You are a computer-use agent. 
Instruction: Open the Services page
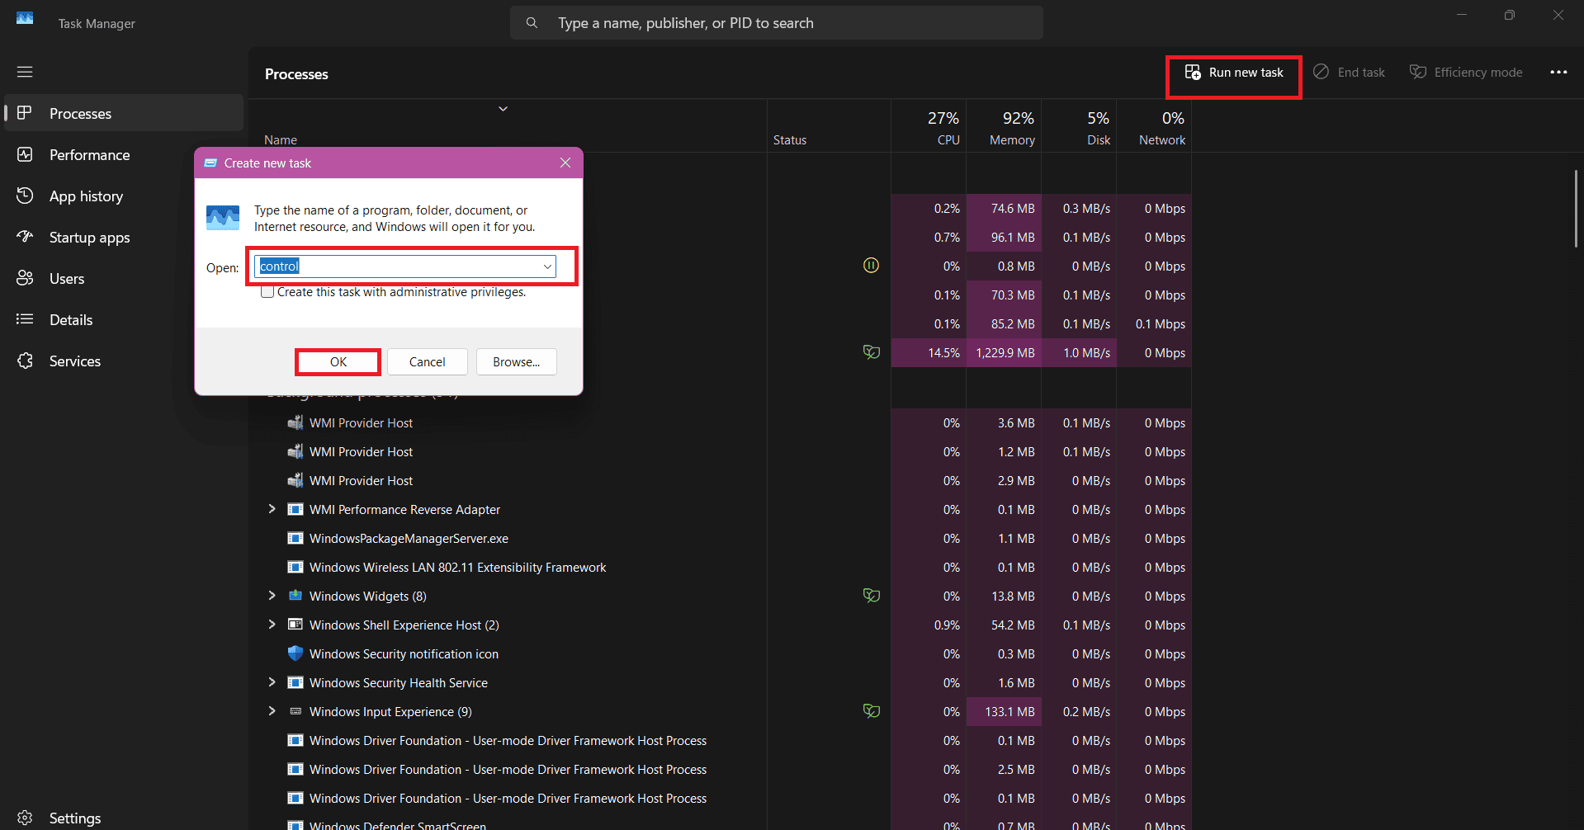point(124,361)
